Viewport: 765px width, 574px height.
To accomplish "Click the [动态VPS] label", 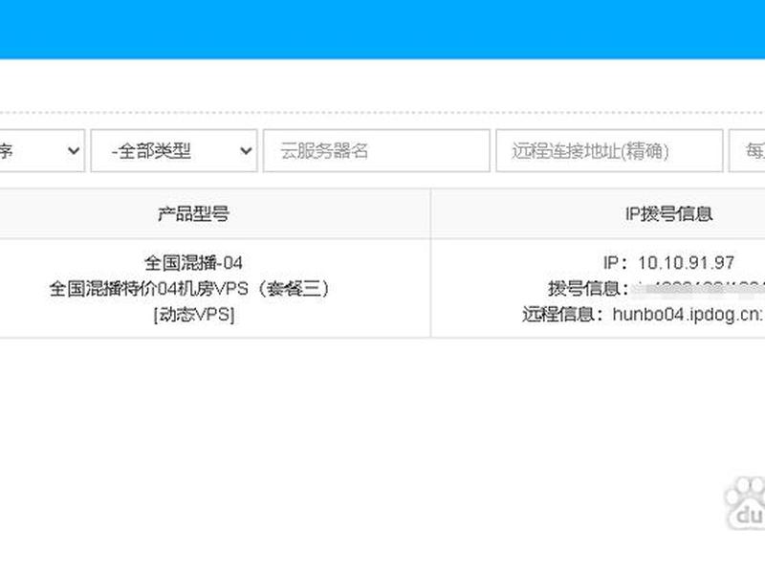I will click(194, 315).
